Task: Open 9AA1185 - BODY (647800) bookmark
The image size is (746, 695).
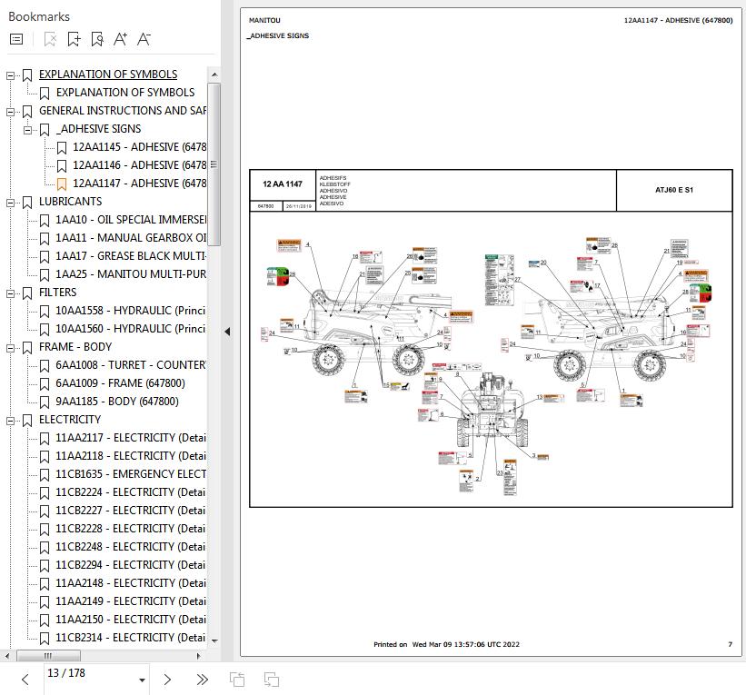Action: tap(117, 401)
